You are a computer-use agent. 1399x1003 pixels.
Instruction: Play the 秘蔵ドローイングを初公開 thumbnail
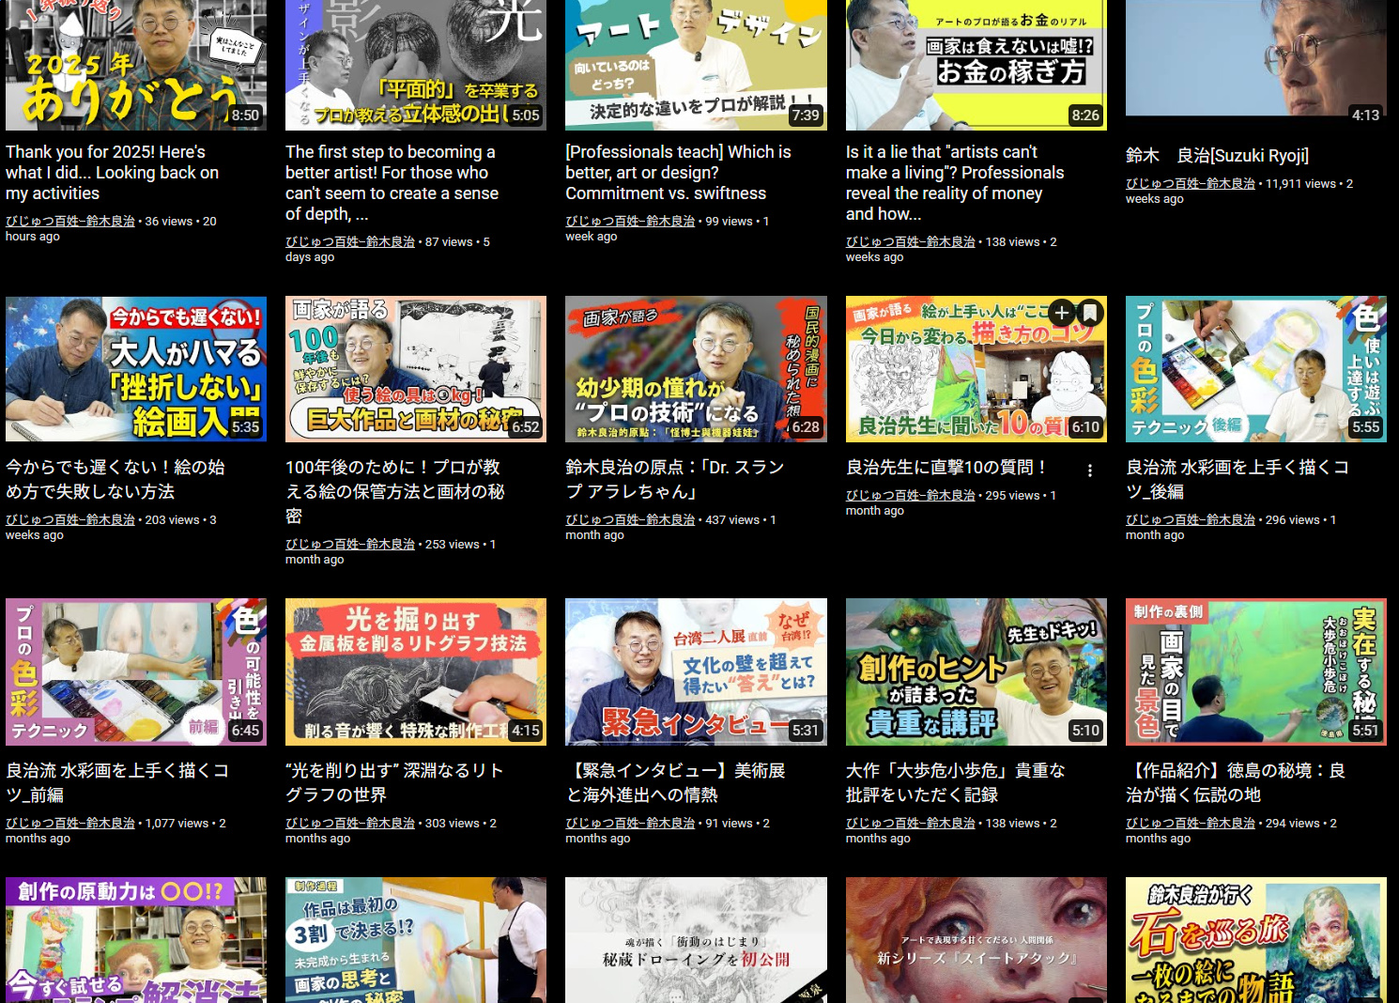696,940
